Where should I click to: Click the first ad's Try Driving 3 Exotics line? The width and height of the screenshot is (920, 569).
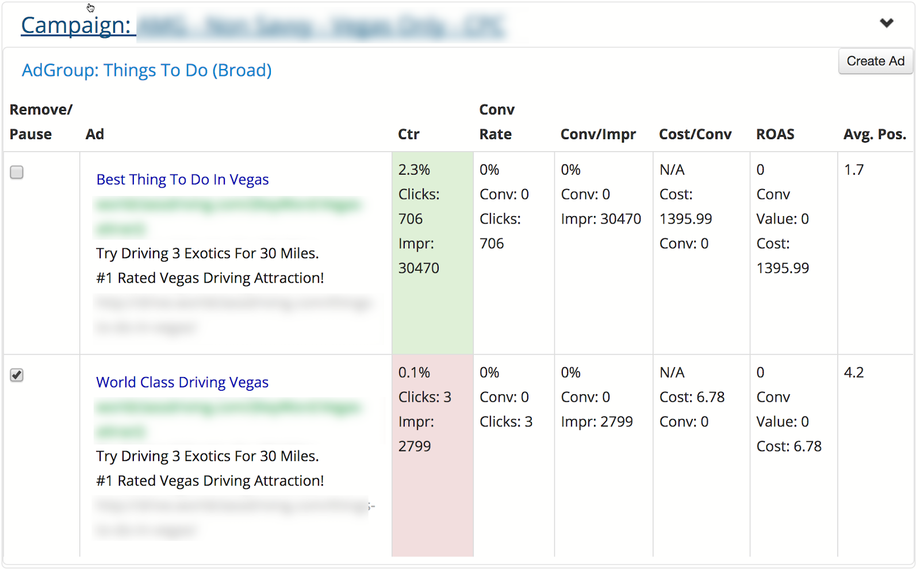click(208, 253)
